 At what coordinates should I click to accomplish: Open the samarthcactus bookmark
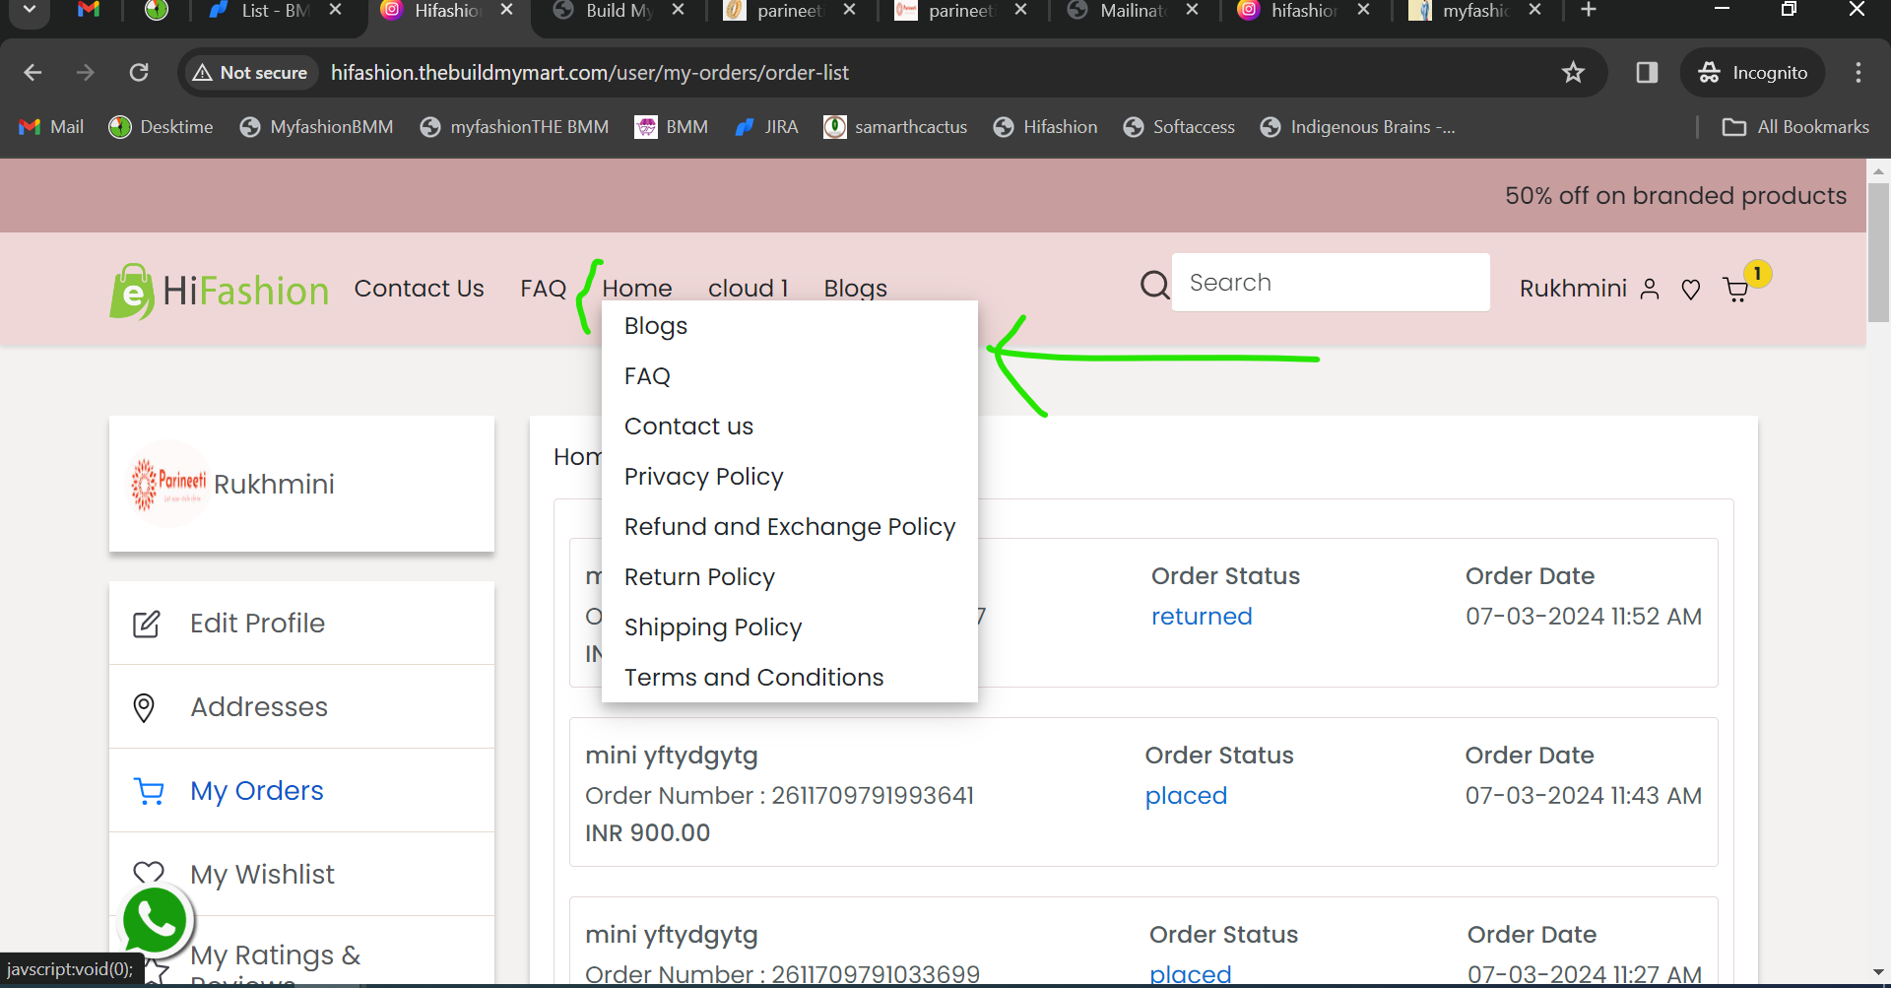[895, 127]
